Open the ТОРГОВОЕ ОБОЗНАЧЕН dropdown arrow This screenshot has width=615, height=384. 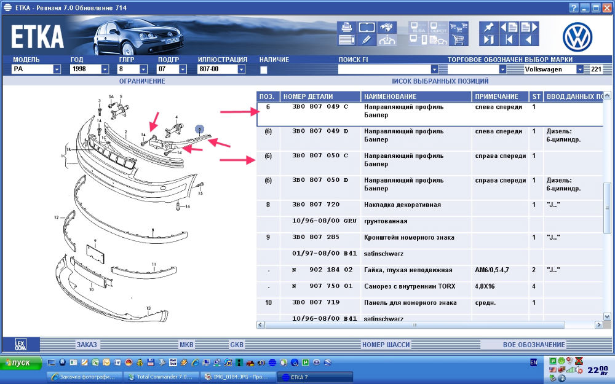502,69
